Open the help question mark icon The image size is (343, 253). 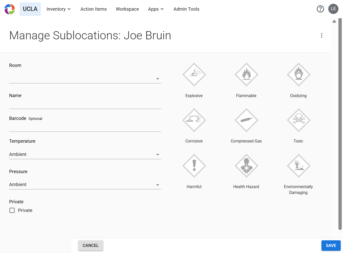pyautogui.click(x=320, y=9)
